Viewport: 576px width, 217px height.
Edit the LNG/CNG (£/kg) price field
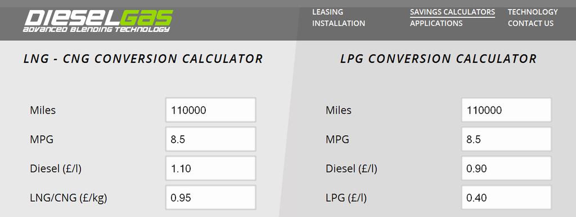point(210,197)
